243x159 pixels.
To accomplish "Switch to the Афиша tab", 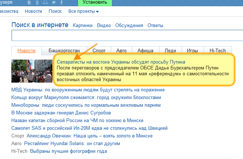I will tap(145, 50).
